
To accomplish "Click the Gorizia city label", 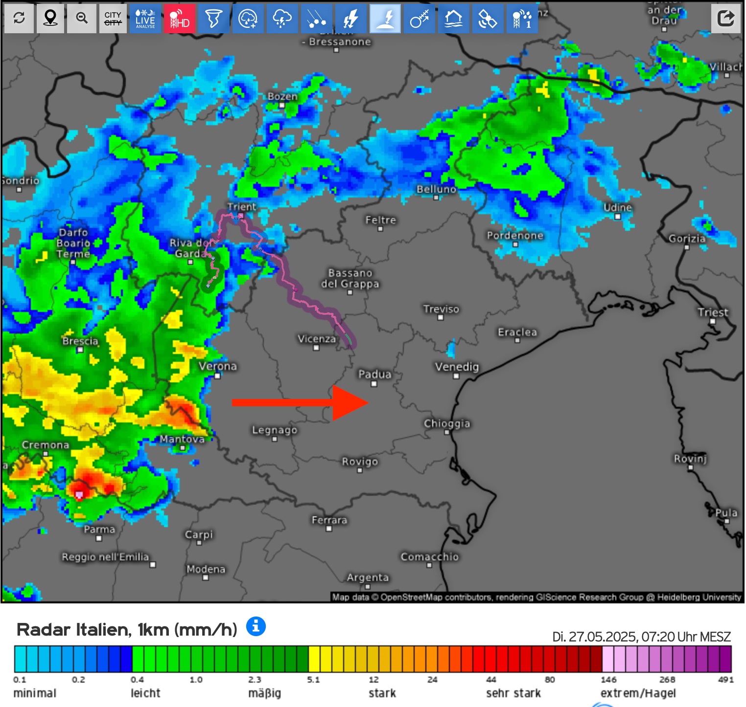I will (x=687, y=239).
